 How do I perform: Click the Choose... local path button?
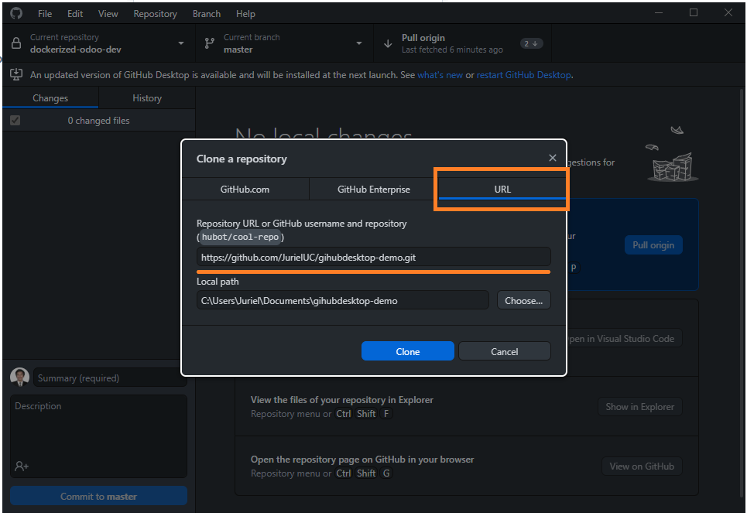tap(523, 300)
